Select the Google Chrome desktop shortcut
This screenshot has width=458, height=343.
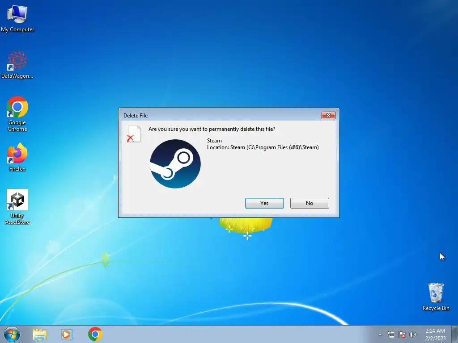tap(17, 114)
